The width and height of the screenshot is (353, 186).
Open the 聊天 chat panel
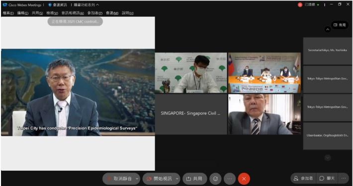click(x=327, y=179)
